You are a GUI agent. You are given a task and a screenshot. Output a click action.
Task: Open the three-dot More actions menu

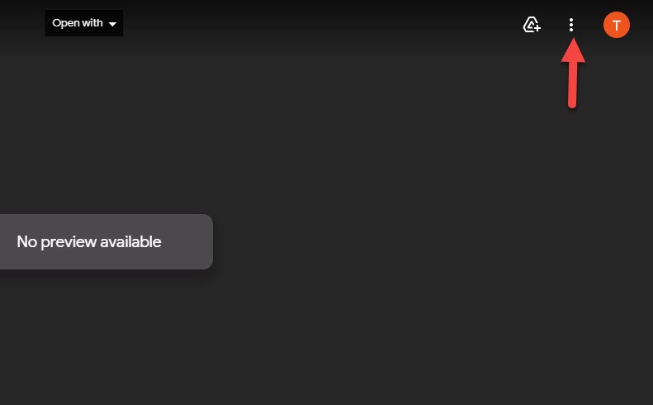click(x=571, y=25)
